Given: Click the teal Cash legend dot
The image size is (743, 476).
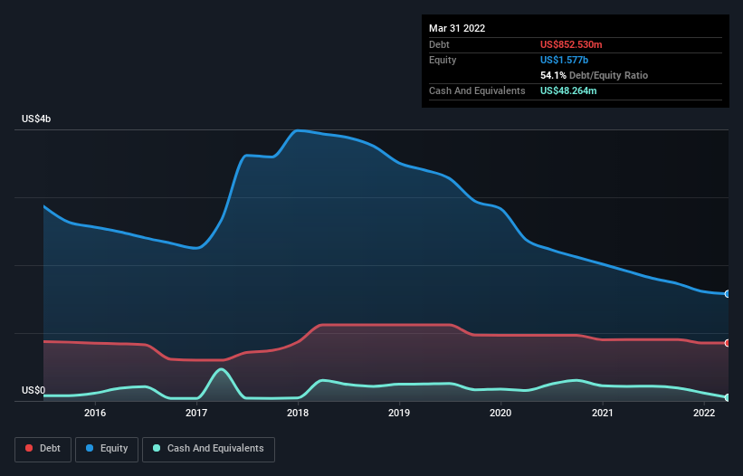Looking at the screenshot, I should click(157, 448).
